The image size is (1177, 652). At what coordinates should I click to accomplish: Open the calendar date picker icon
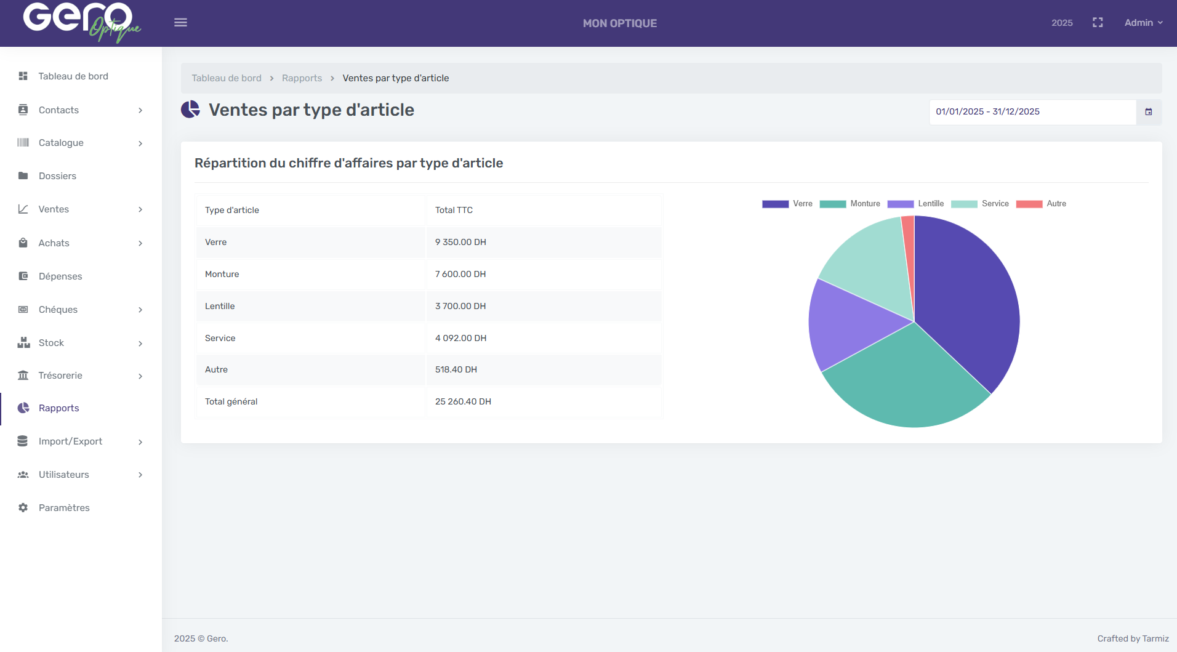1149,112
